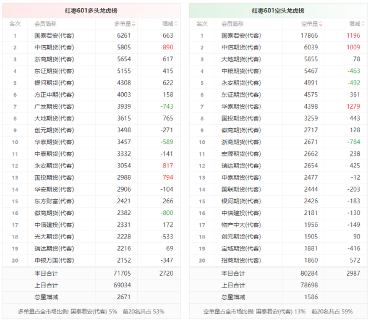
Task: Select 浙商期货(代客) in long table
Action: 54,59
